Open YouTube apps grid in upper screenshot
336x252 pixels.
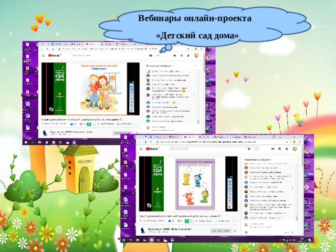[182, 56]
